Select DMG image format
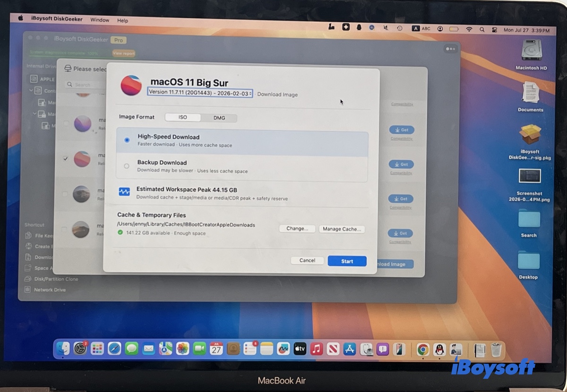Screen dimensions: 567x392 (x=219, y=118)
